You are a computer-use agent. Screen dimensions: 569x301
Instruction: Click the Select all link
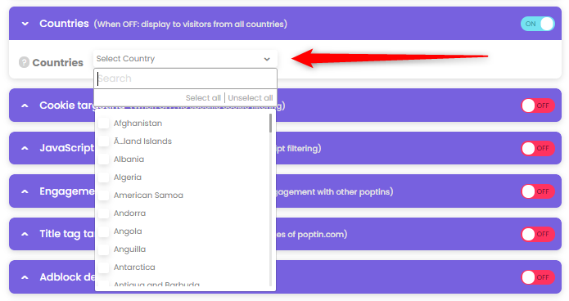point(203,98)
